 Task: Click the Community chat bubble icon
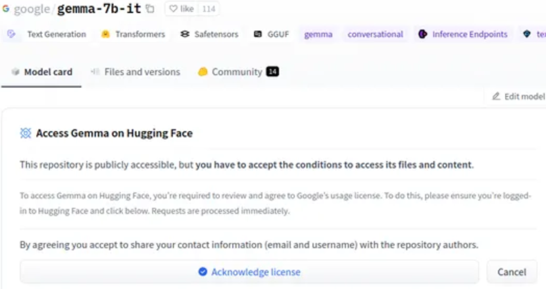(x=203, y=71)
